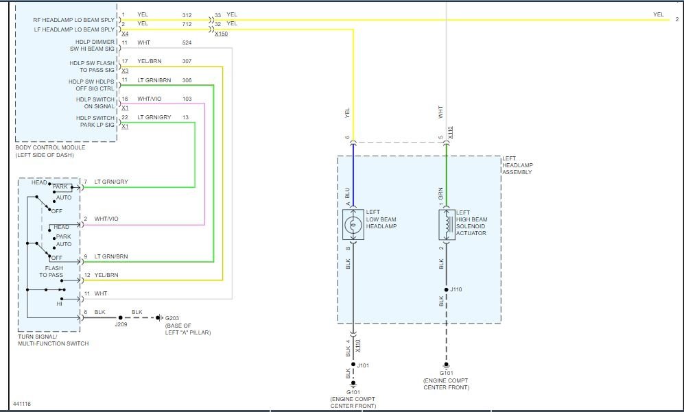
Task: Click the X4 connector label
Action: [x=124, y=34]
